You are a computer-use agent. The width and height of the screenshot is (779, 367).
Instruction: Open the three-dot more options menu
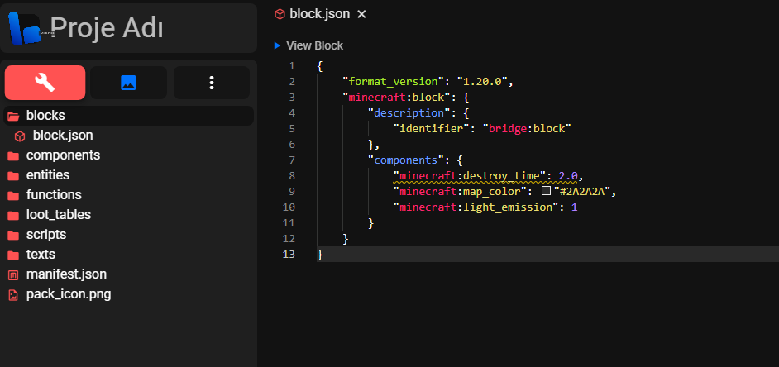(212, 83)
